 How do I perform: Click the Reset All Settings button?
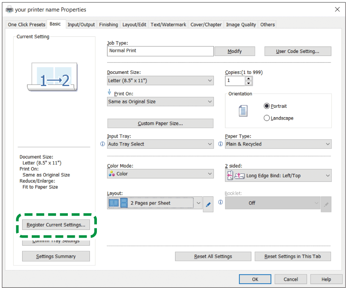(213, 256)
